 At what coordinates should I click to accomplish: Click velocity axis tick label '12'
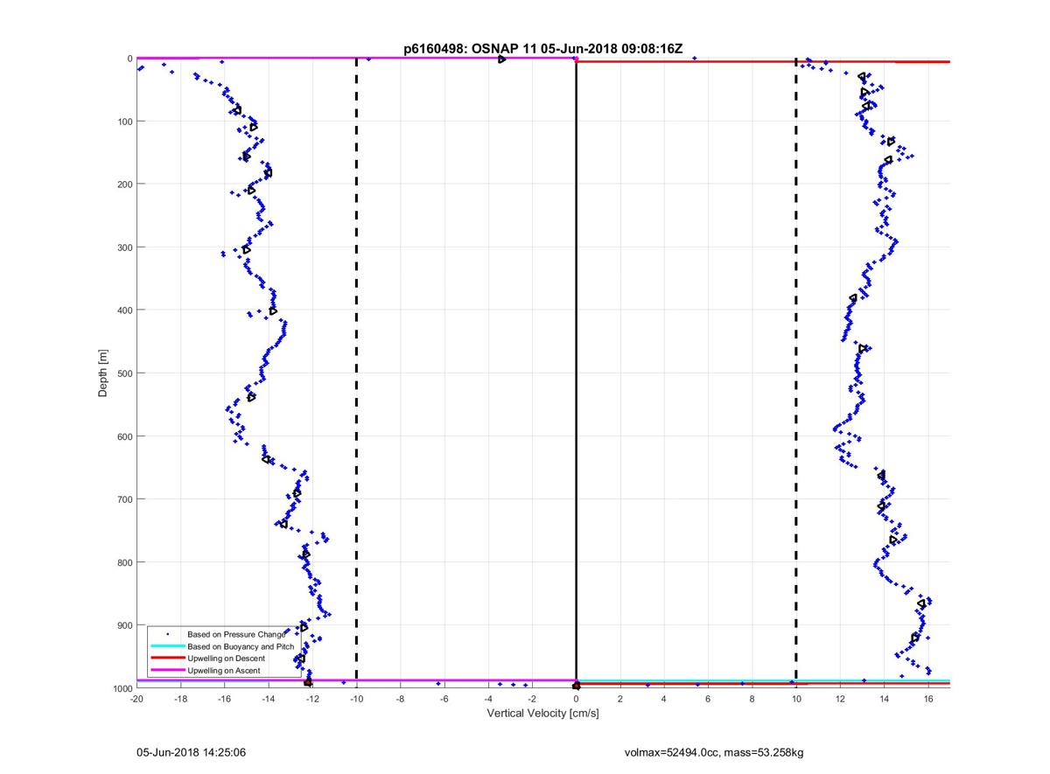840,699
